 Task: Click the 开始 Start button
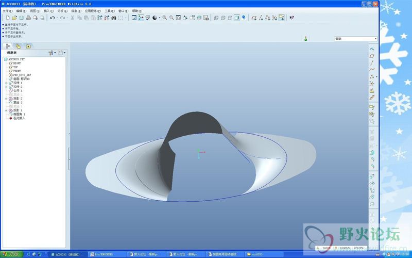click(x=11, y=254)
